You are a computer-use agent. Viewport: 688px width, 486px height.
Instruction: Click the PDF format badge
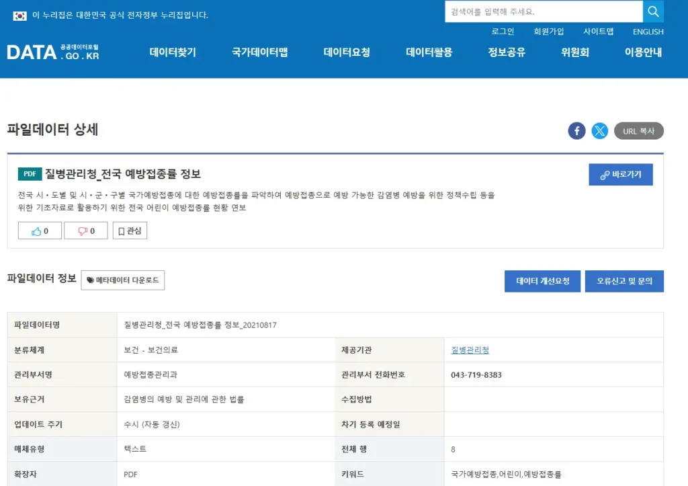pos(30,174)
